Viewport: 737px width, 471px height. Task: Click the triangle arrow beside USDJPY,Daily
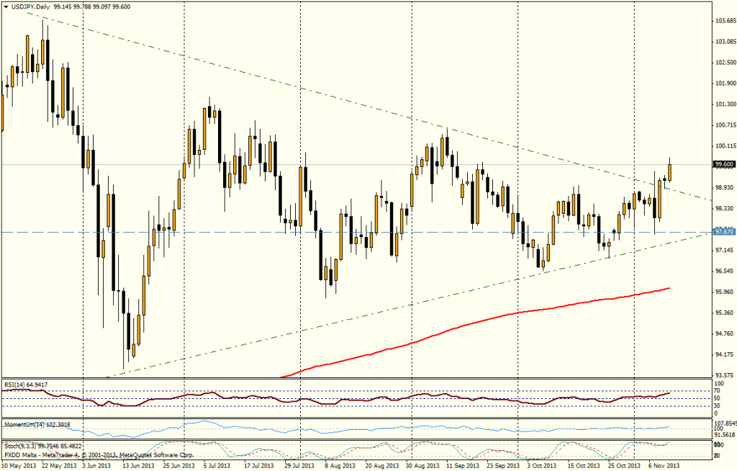tap(6, 6)
